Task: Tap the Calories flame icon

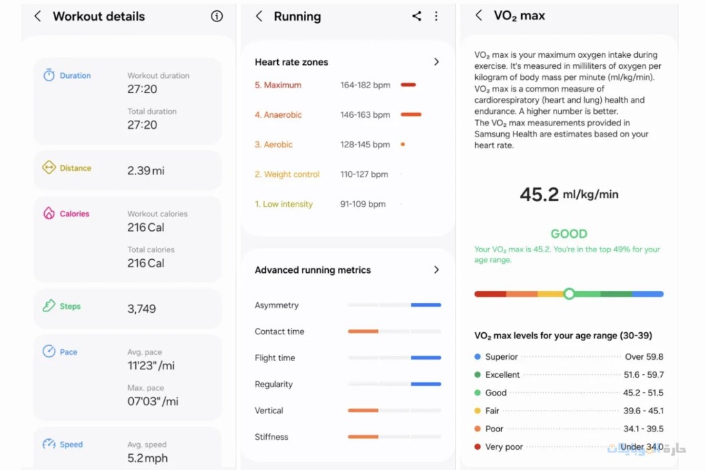Action: 49,214
